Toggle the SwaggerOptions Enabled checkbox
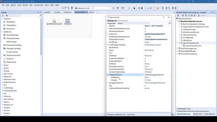 (x=146, y=80)
